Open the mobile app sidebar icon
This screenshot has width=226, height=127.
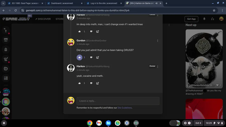pyautogui.click(x=6, y=69)
